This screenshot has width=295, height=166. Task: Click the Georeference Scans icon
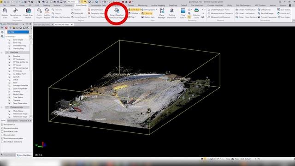pos(16,13)
